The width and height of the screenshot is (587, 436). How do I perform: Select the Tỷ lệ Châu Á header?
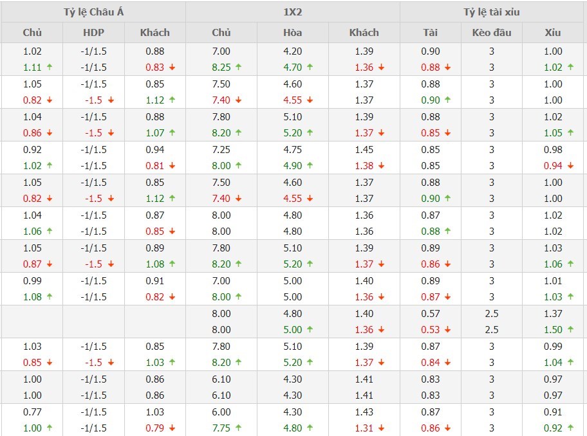pos(93,12)
